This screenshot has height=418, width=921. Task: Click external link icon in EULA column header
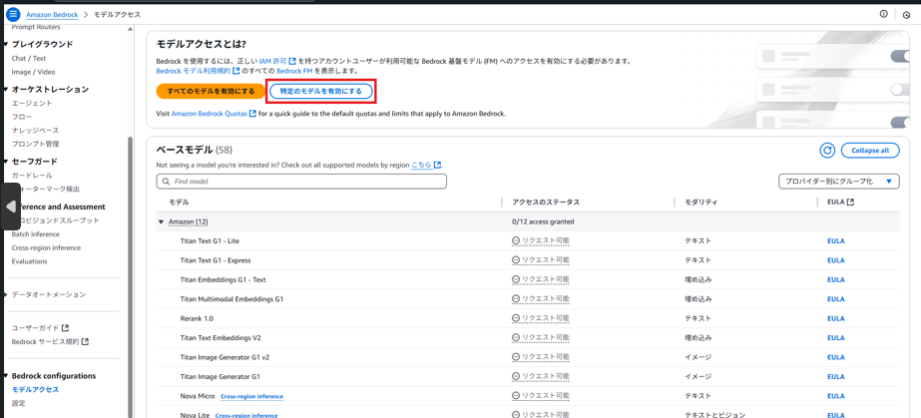click(x=850, y=202)
